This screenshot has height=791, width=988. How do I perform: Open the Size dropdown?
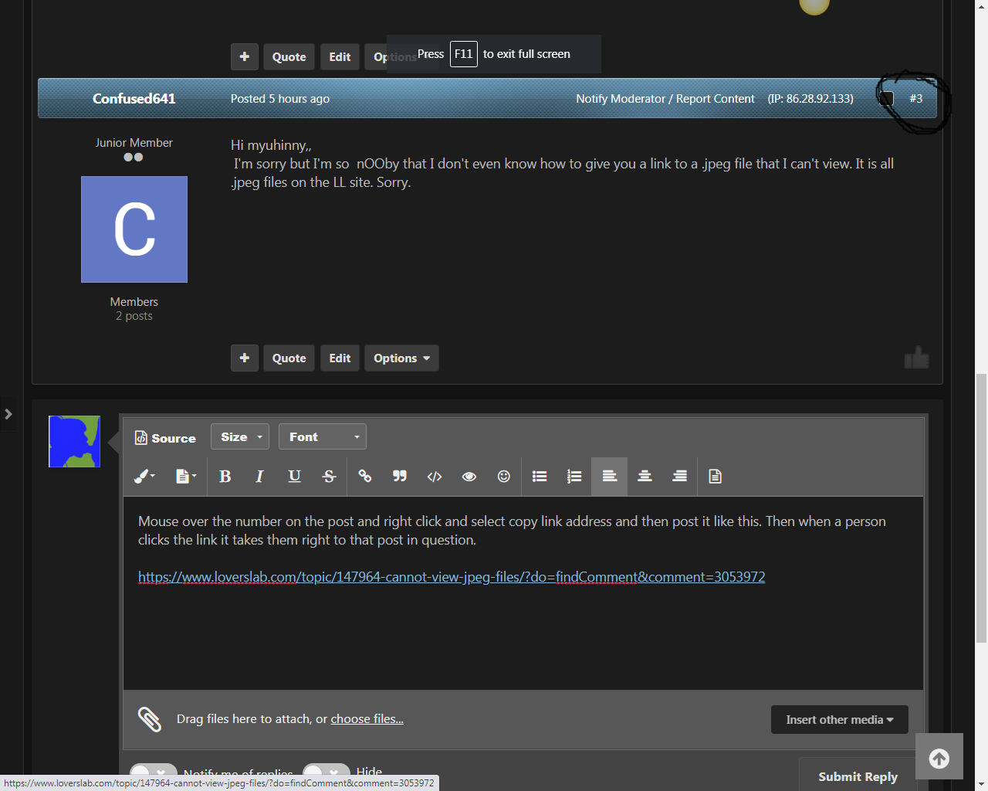[x=240, y=437]
